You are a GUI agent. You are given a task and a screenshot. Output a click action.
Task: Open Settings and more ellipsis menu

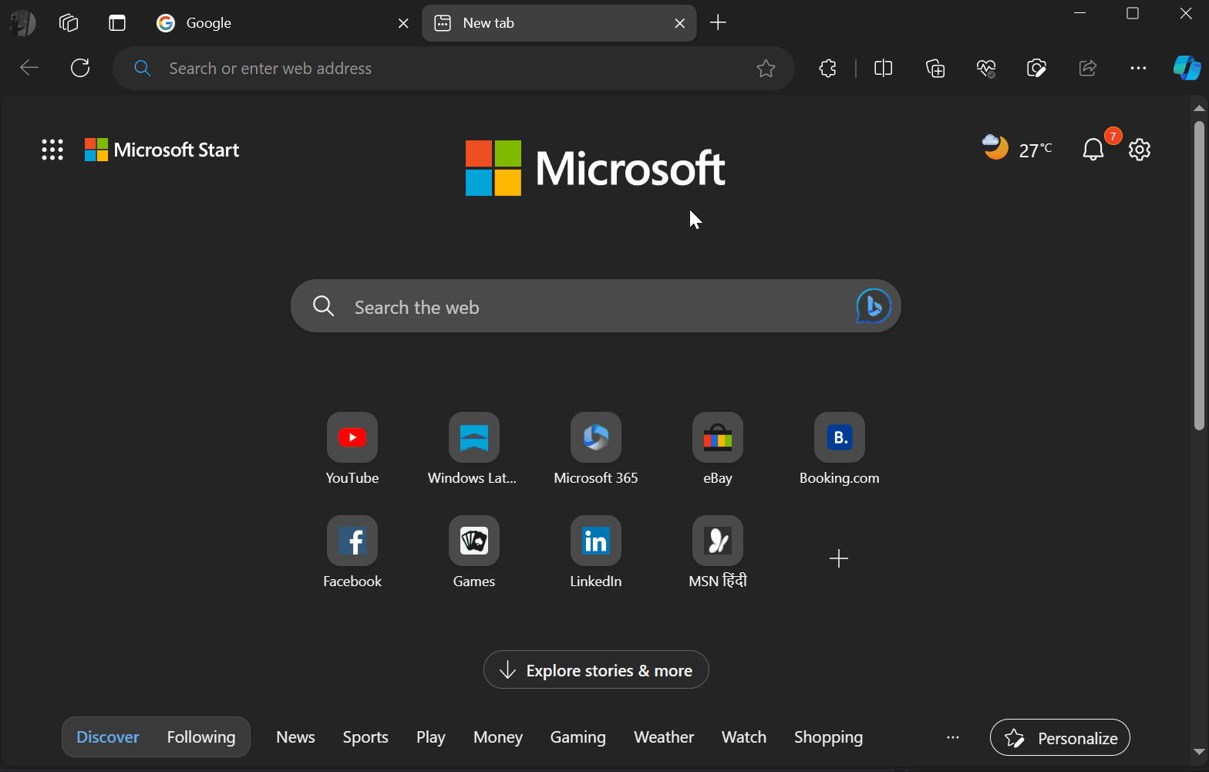pyautogui.click(x=1138, y=69)
